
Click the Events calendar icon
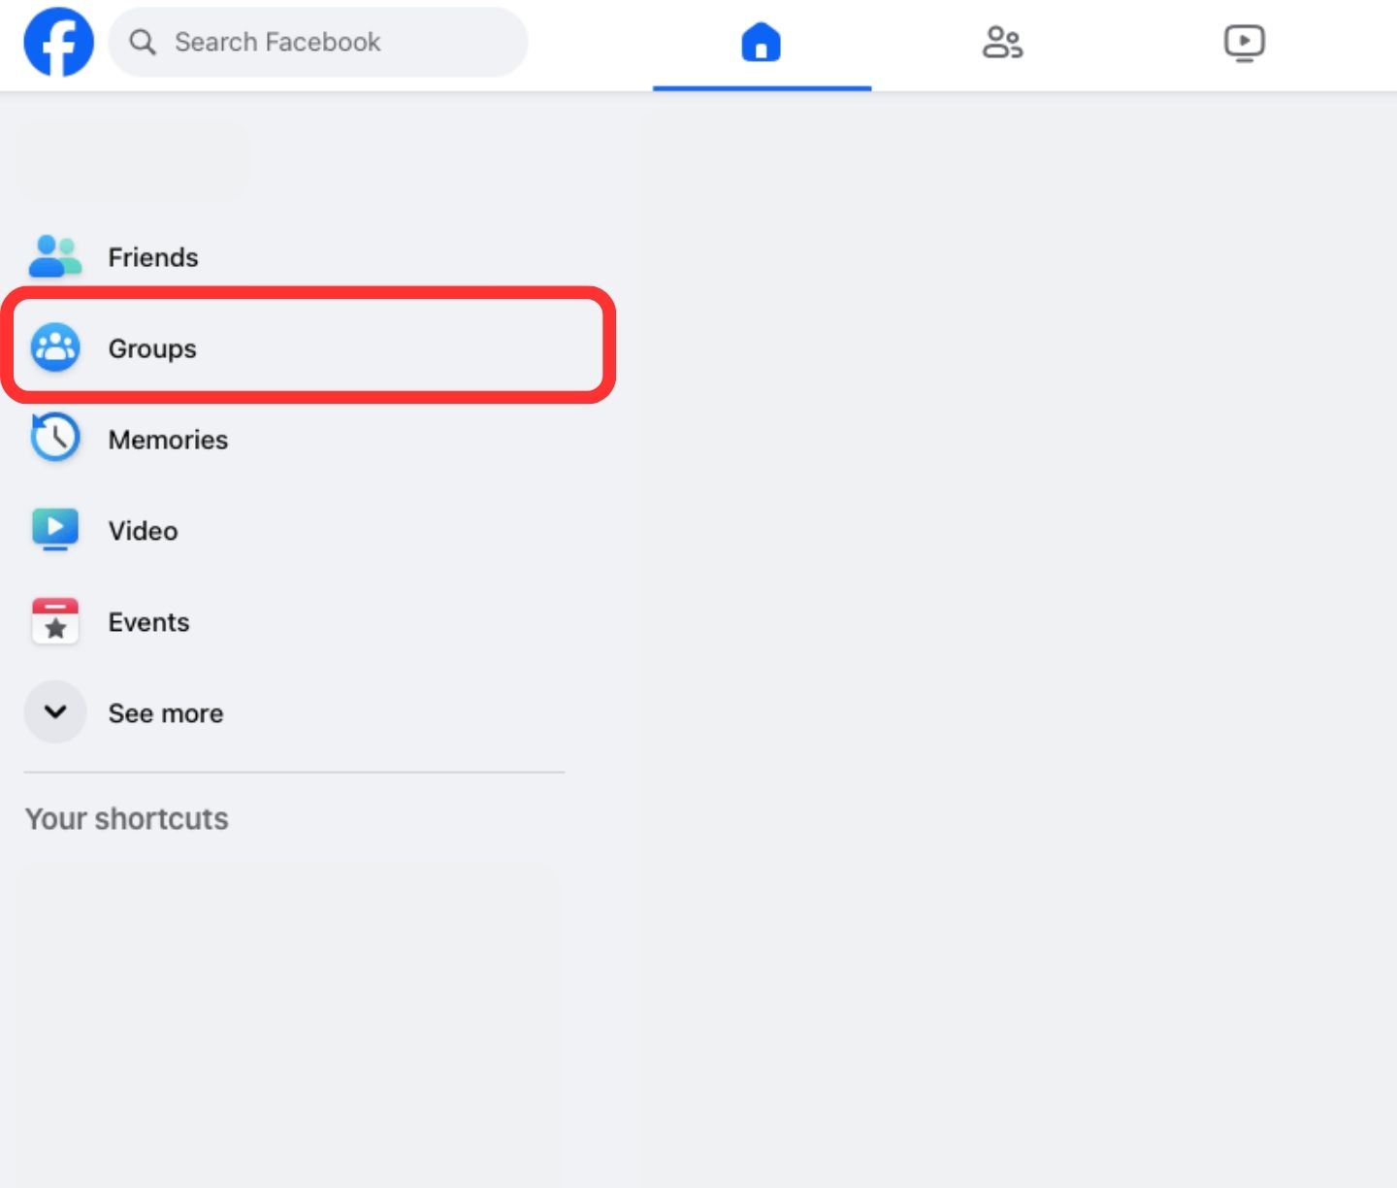[x=55, y=621]
